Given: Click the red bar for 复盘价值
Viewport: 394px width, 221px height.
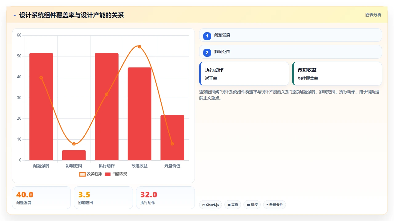Looking at the screenshot, I should [x=172, y=138].
